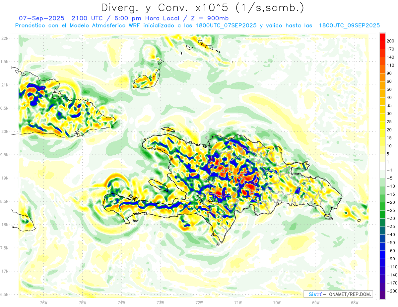Click the white swatch between 1 and -1
398x307 pixels.
click(x=383, y=166)
